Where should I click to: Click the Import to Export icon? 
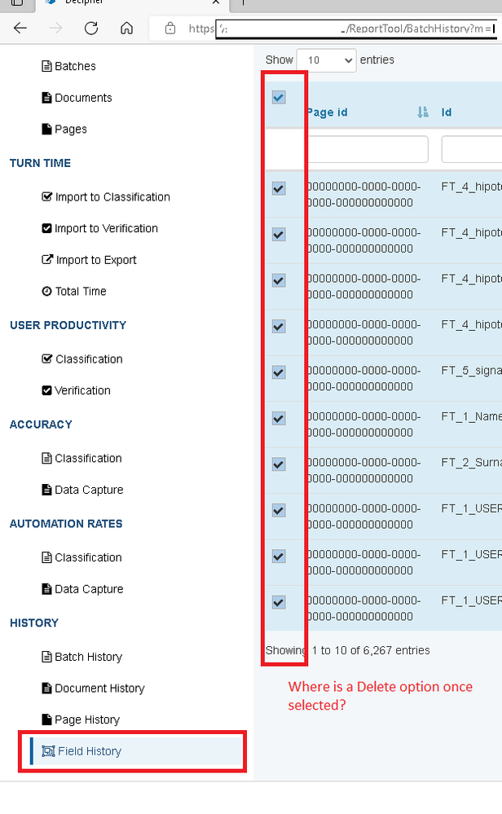click(46, 260)
